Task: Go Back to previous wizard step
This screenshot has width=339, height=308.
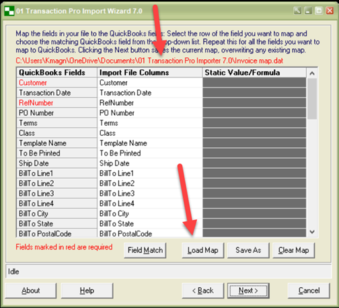Action: coord(203,291)
